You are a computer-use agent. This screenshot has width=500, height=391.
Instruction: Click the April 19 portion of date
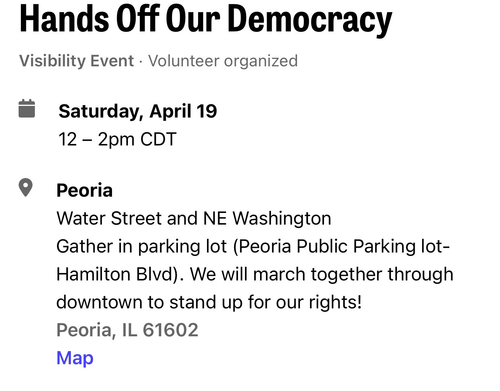coord(183,111)
